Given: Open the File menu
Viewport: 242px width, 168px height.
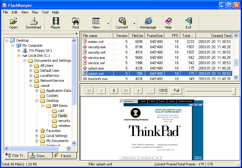Looking at the screenshot, I should (5, 12).
